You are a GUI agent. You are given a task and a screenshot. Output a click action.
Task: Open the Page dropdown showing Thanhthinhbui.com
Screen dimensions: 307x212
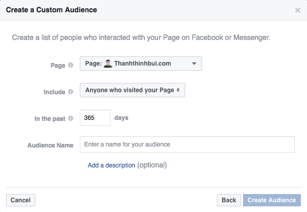tap(141, 63)
